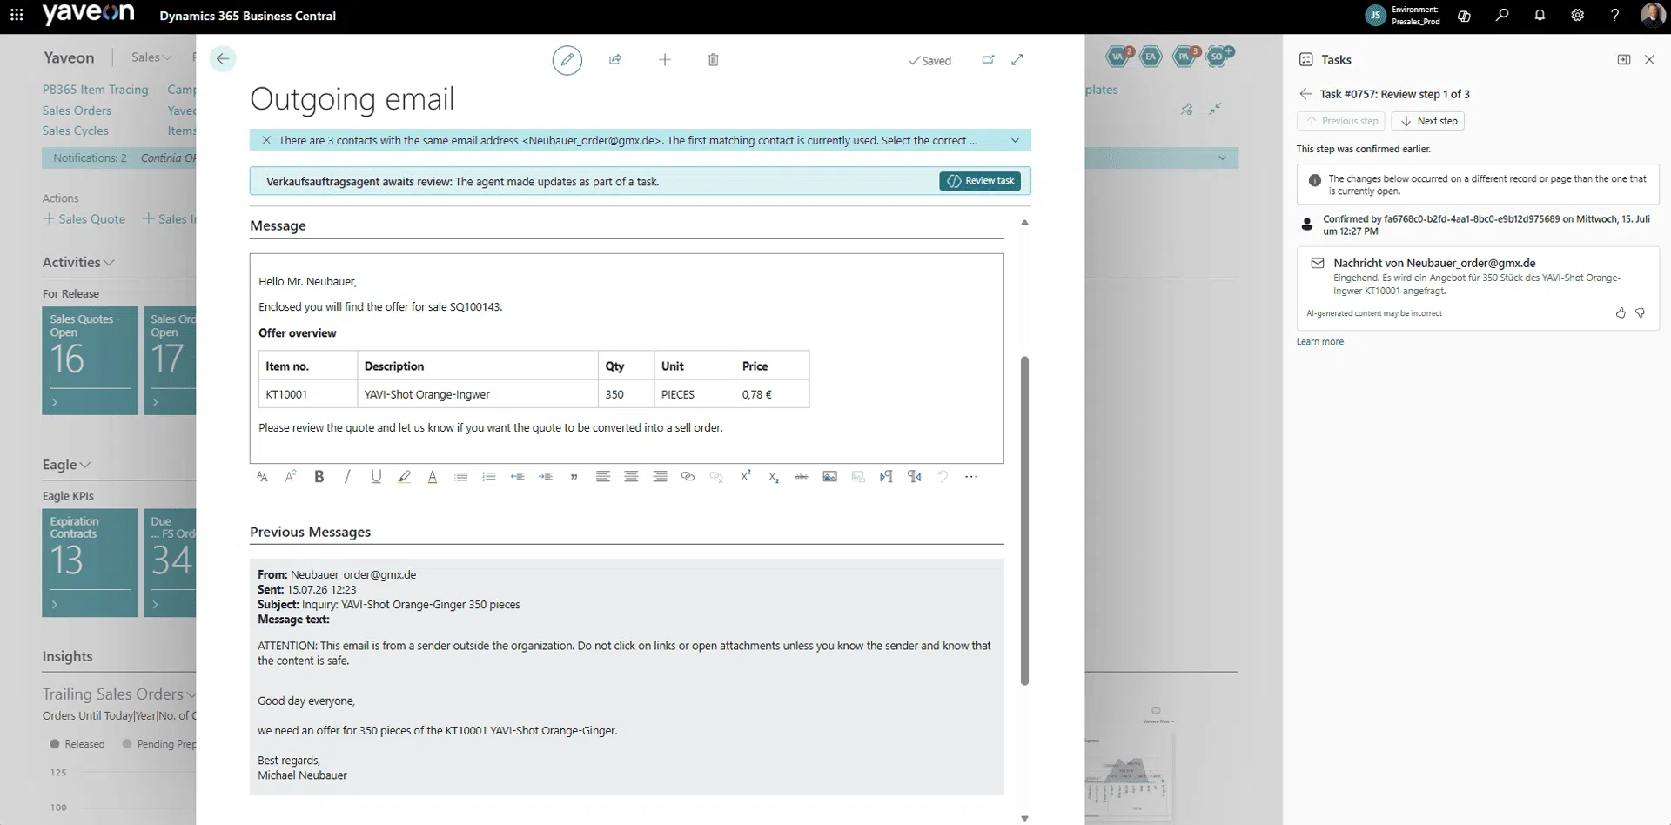Toggle italic formatting in the message editor
The width and height of the screenshot is (1671, 825).
click(347, 477)
